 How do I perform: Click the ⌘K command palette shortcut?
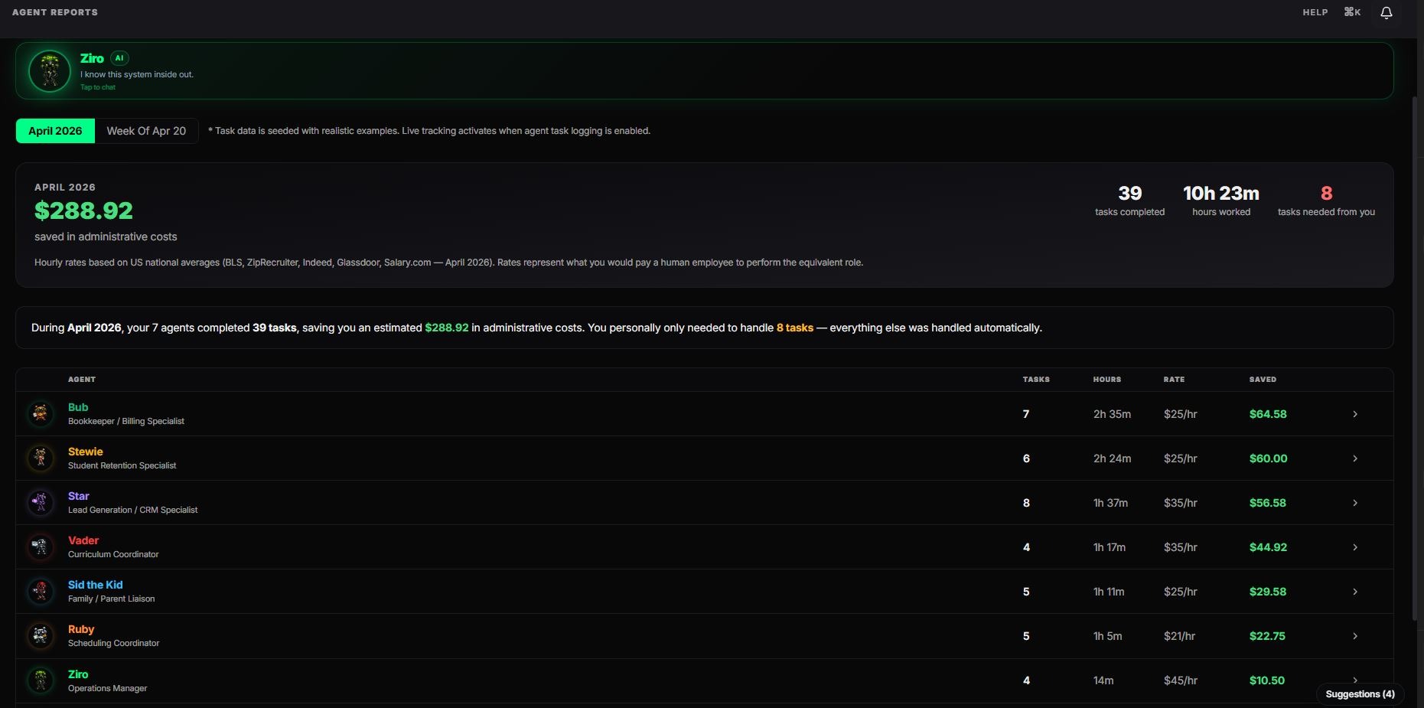[x=1352, y=12]
